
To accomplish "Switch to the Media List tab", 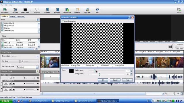I will 5,17.
